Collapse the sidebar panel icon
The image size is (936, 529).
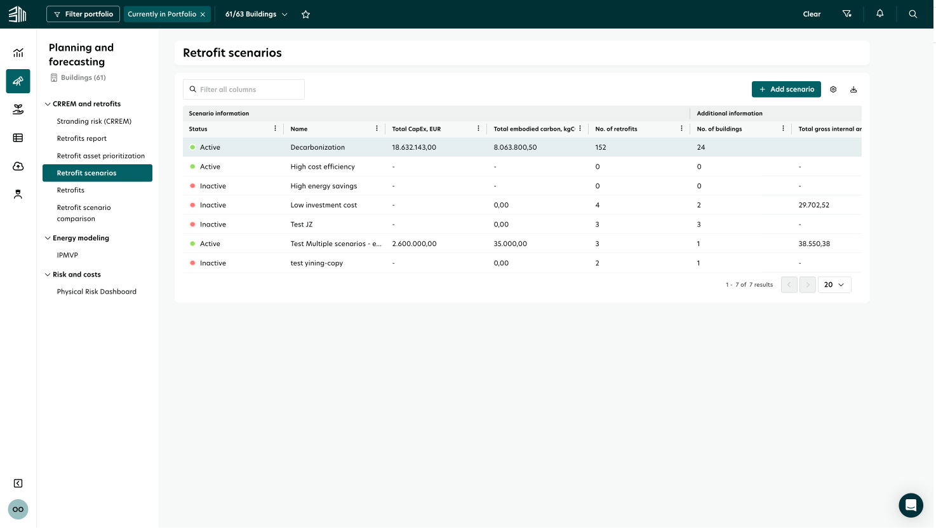coord(18,483)
